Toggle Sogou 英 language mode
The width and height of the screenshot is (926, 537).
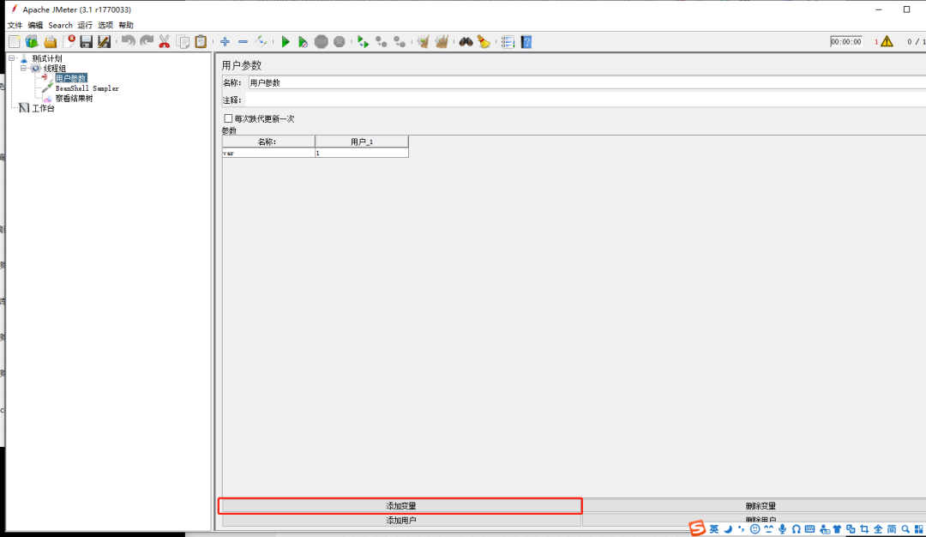click(714, 528)
